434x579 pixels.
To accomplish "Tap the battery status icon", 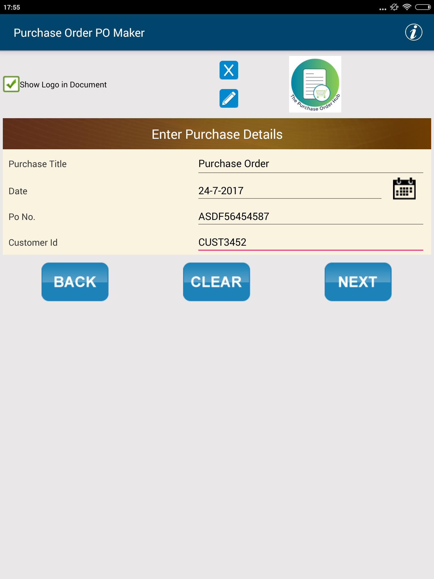I will (x=423, y=7).
